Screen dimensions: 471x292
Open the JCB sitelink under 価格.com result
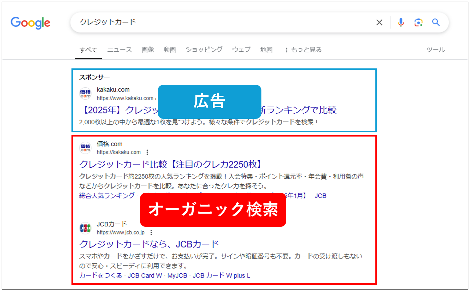[x=320, y=196]
